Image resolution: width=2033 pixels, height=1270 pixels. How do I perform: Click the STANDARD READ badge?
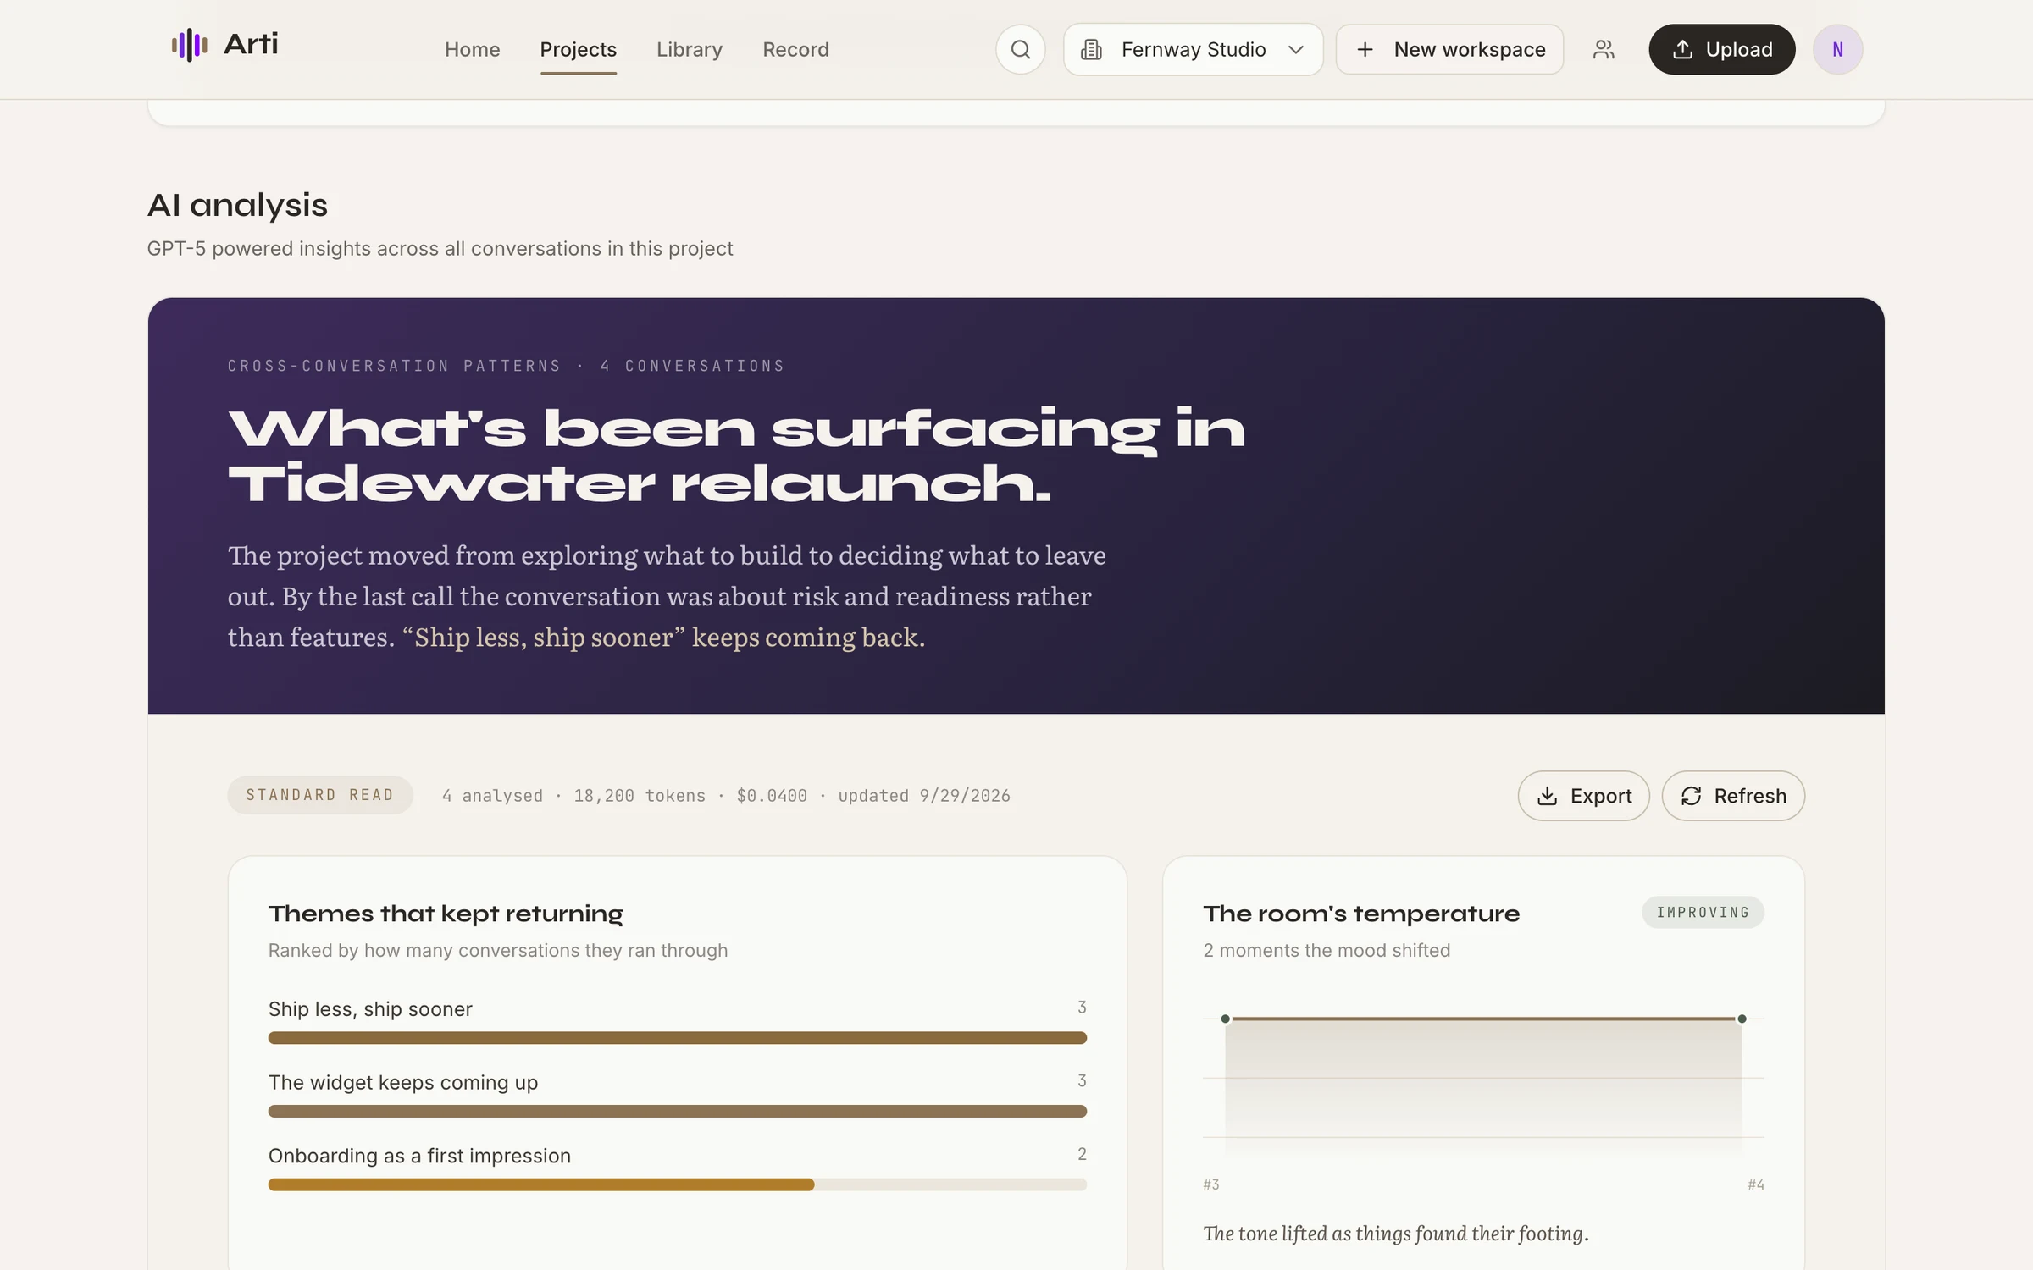(320, 795)
